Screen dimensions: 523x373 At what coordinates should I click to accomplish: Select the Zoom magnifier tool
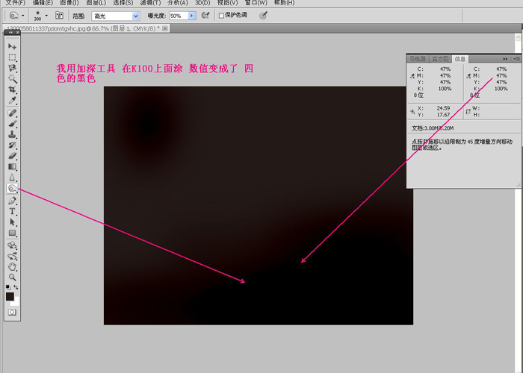(12, 278)
